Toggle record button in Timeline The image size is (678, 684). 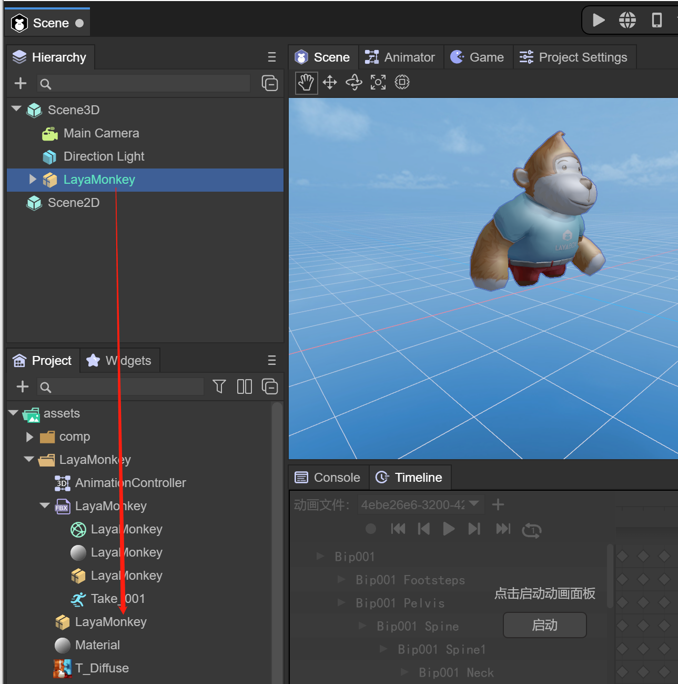(371, 529)
